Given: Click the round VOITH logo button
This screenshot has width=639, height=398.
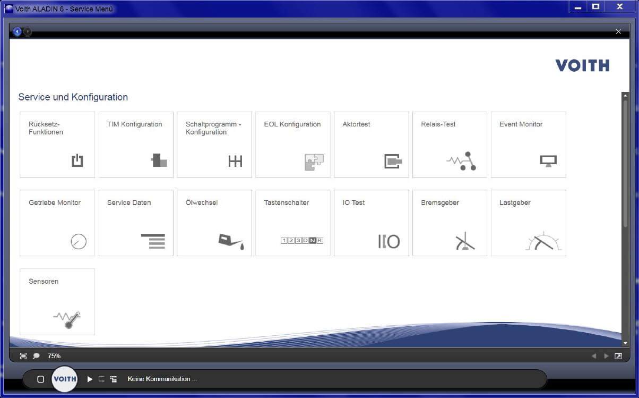Looking at the screenshot, I should 65,379.
